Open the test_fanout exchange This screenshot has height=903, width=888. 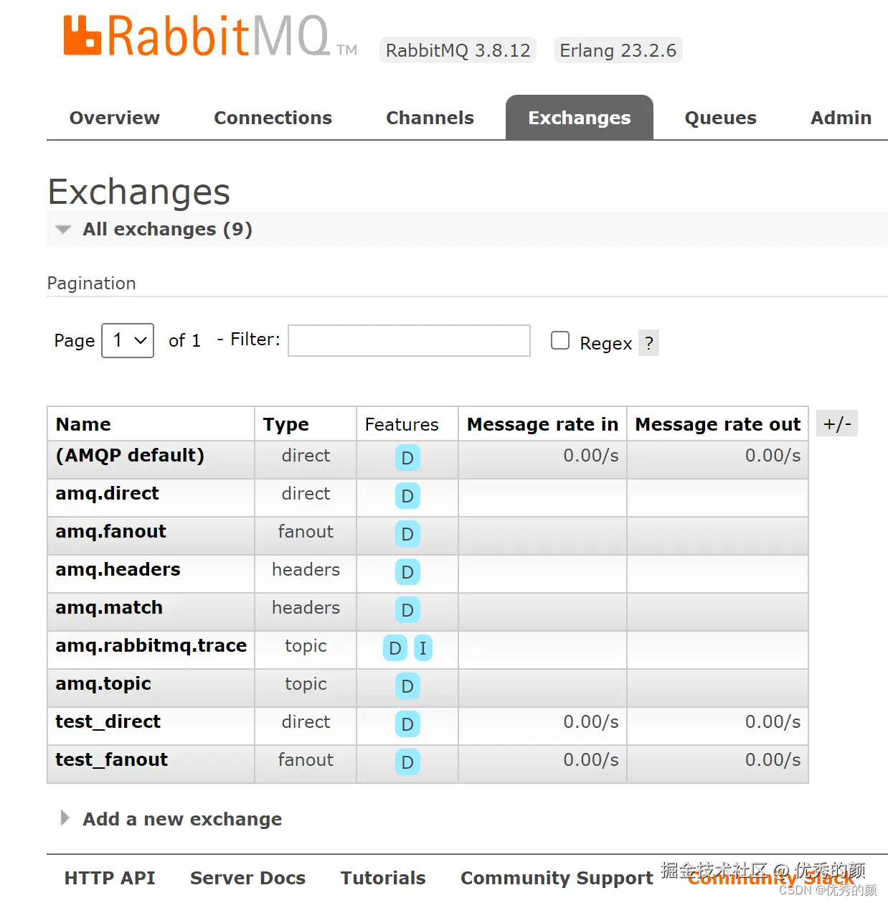(x=112, y=759)
